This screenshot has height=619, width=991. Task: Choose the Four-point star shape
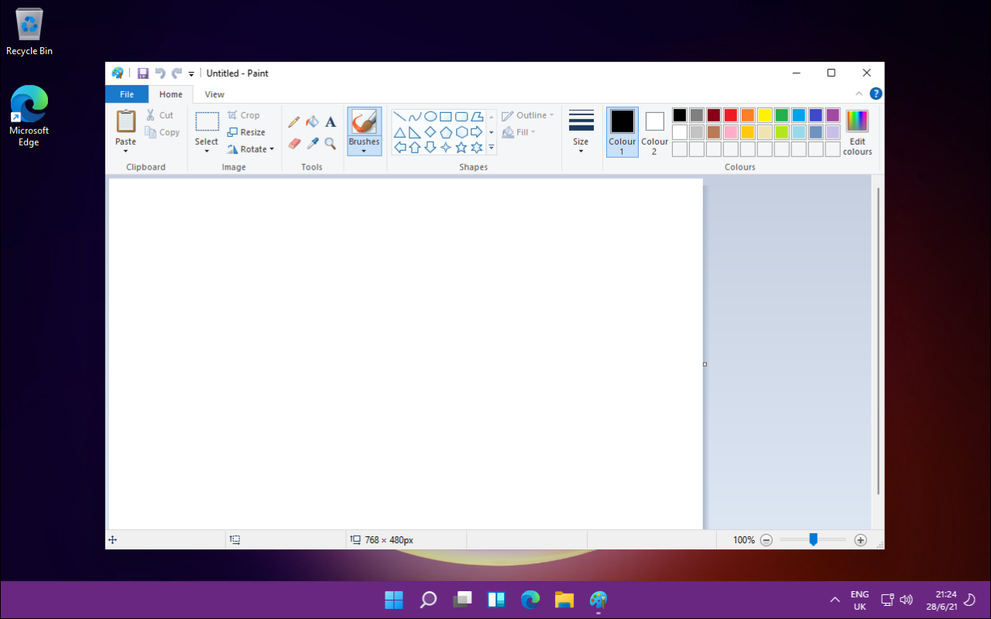point(446,147)
